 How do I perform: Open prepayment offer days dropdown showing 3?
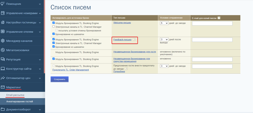(x=164, y=66)
